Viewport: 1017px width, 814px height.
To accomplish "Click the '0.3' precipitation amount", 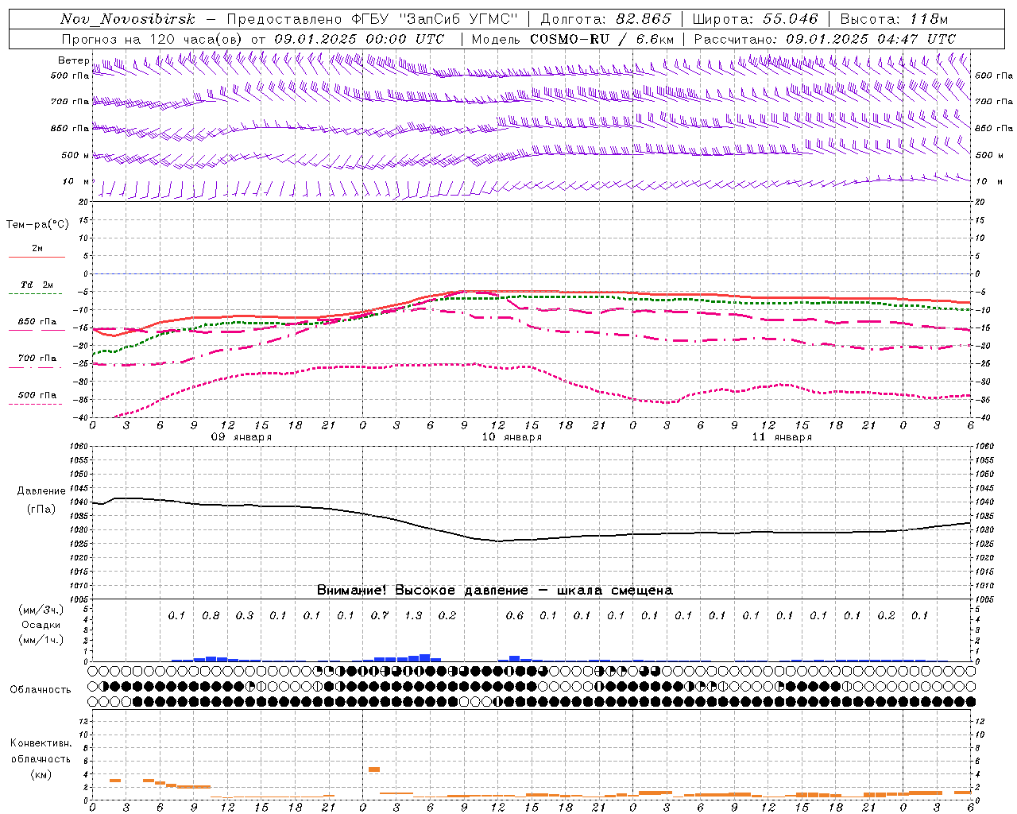I will [245, 616].
